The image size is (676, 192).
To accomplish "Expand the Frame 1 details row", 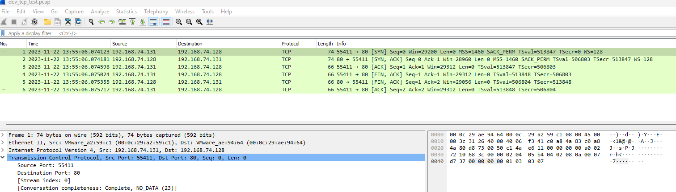I will tap(4, 135).
